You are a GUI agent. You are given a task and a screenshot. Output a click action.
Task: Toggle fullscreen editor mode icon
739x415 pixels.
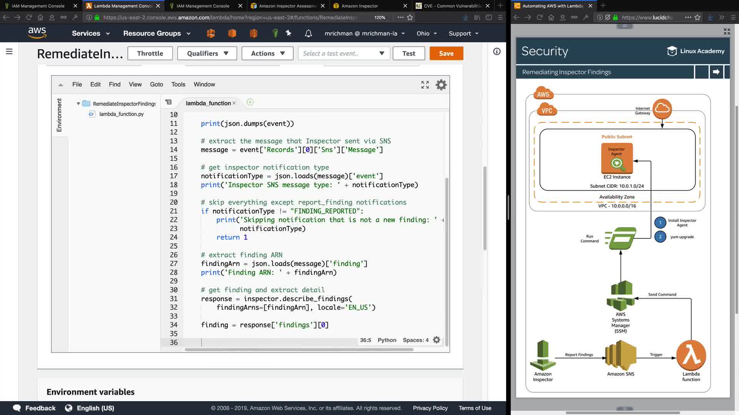click(425, 85)
